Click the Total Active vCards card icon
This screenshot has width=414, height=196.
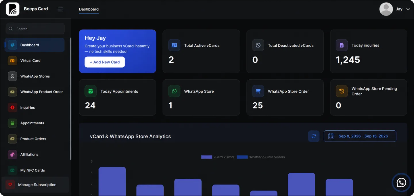(174, 45)
